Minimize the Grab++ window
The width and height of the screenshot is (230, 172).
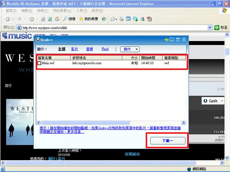point(172,40)
